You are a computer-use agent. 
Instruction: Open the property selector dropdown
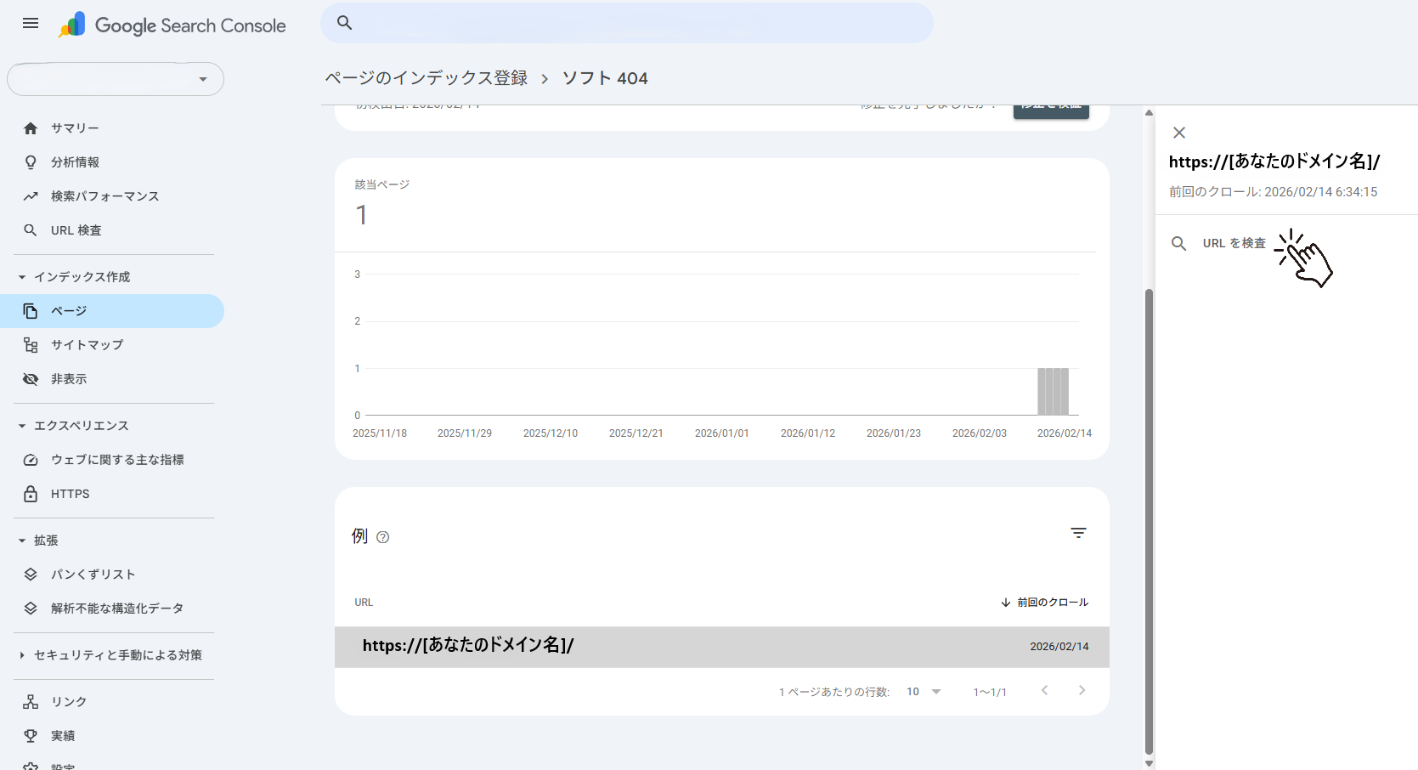(116, 78)
